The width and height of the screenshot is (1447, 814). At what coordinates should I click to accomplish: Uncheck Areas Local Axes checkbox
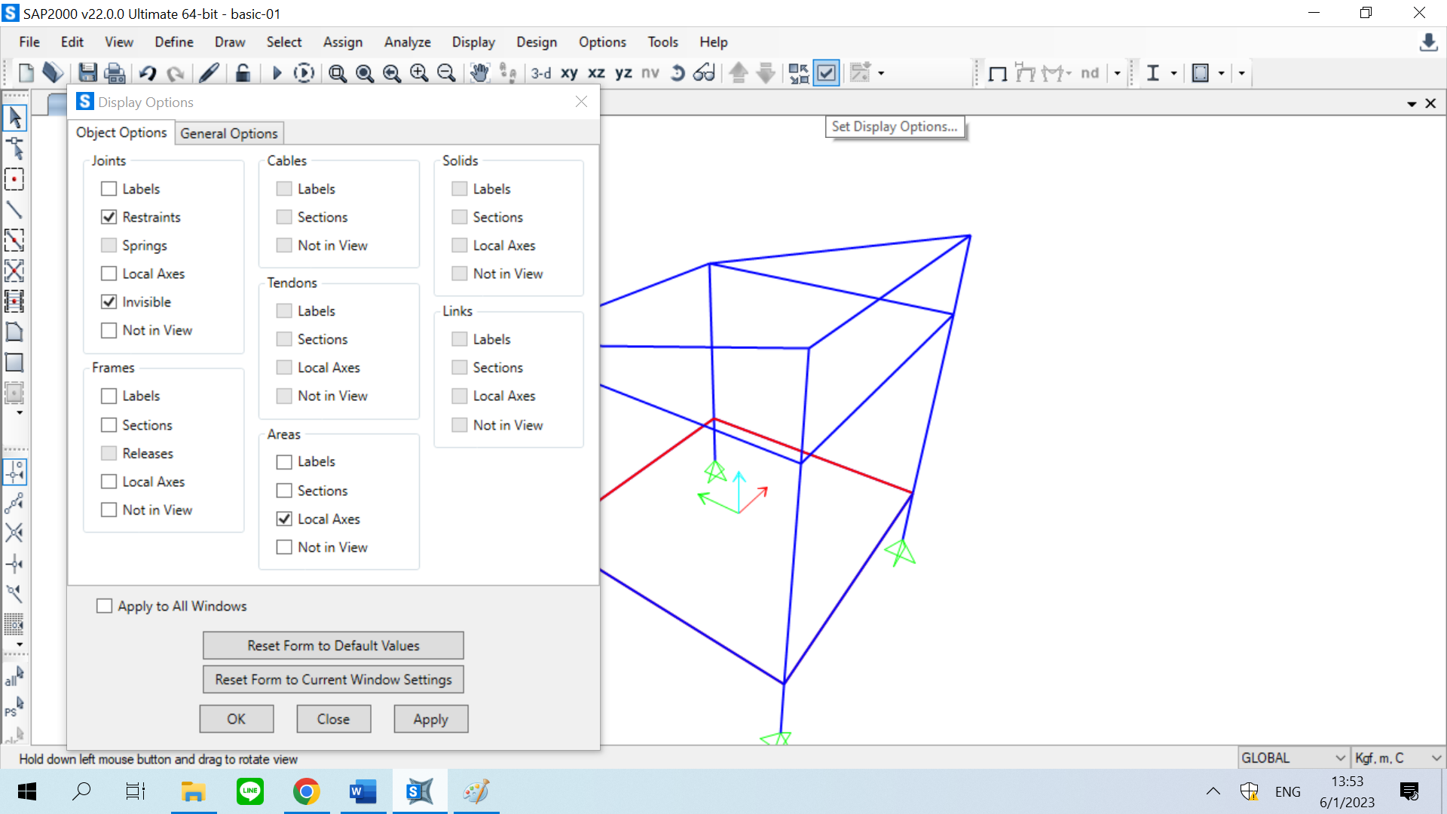[284, 519]
